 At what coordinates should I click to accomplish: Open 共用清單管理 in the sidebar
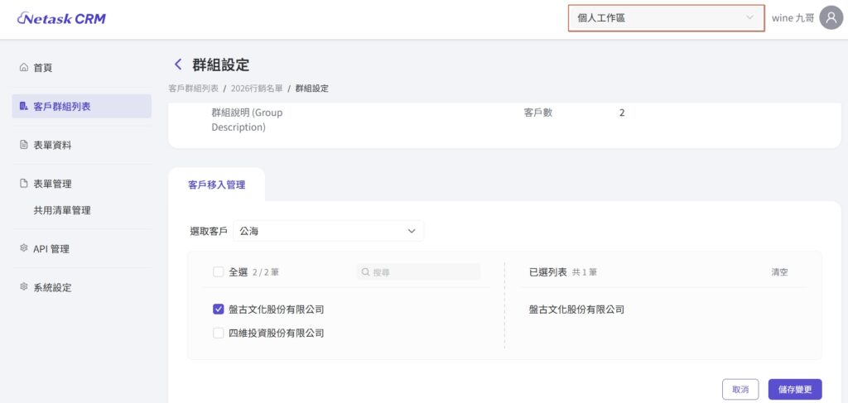pyautogui.click(x=62, y=210)
